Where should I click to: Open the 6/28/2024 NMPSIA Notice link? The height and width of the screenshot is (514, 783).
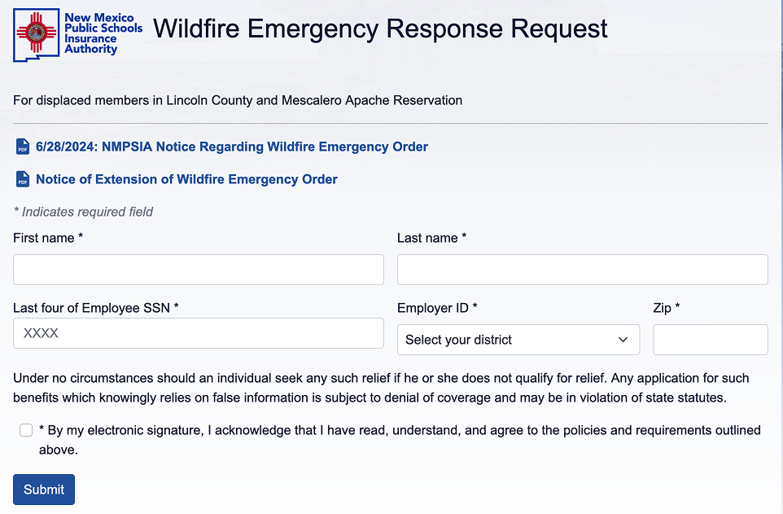[x=231, y=147]
